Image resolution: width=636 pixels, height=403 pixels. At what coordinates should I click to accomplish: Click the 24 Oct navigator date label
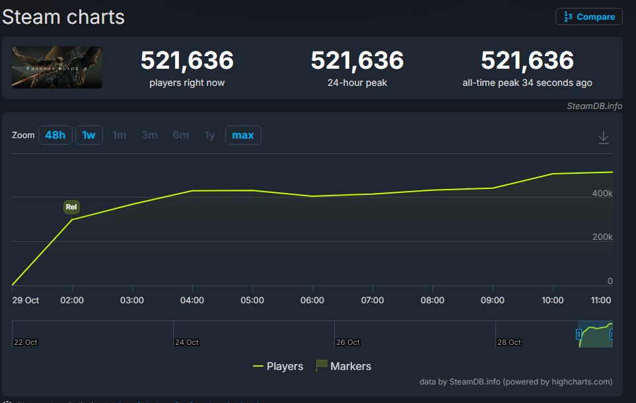[x=187, y=342]
